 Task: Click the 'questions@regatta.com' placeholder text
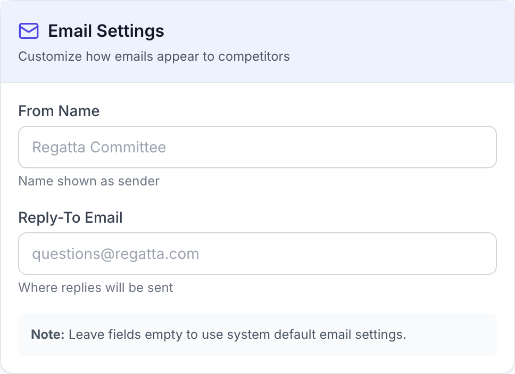click(115, 254)
